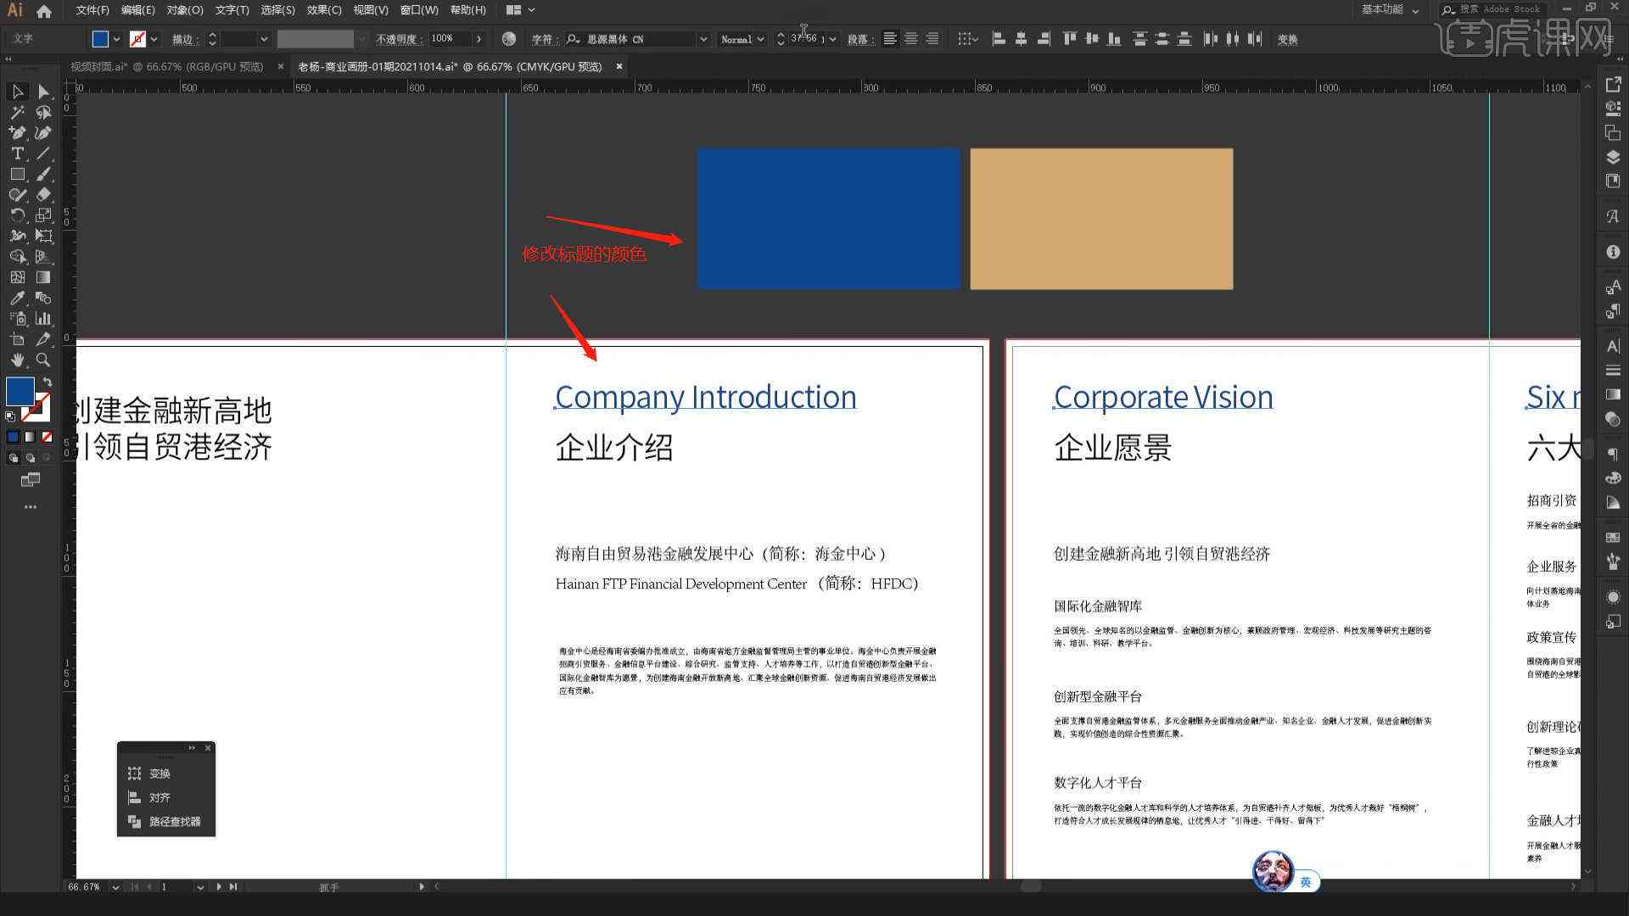Open the 路径查找器 (Pathfinder) panel
The height and width of the screenshot is (916, 1629).
tap(169, 820)
